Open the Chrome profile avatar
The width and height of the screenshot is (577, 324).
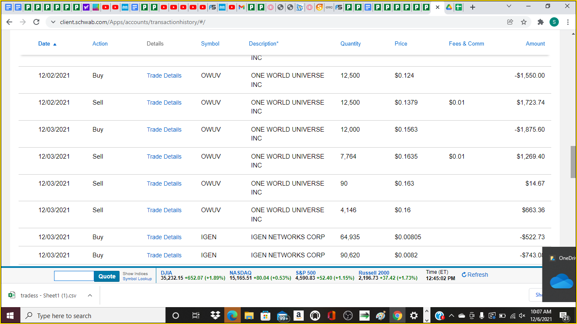tap(554, 22)
